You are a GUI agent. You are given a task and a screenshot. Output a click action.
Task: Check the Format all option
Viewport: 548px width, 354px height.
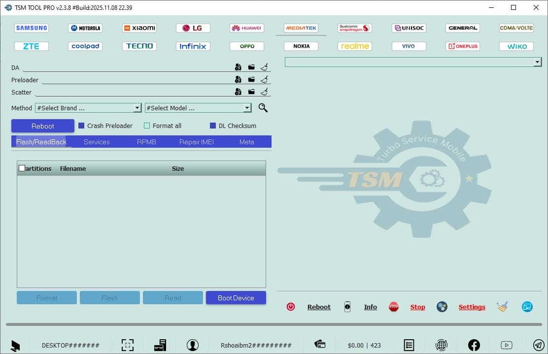click(147, 126)
